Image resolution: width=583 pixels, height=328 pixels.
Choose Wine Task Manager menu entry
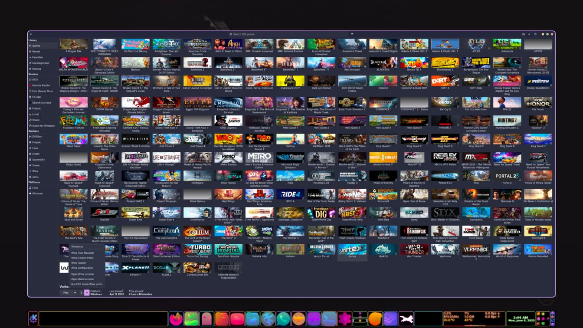pyautogui.click(x=87, y=253)
